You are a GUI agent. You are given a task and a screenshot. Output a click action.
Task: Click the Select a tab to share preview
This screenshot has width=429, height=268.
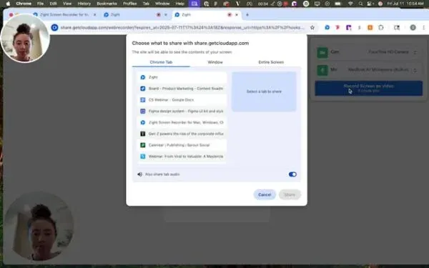(264, 91)
